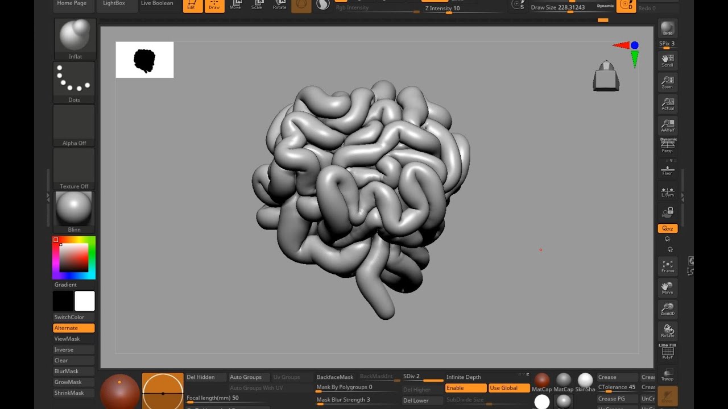Click the sphere material icon beside Rotate
This screenshot has height=409, width=728.
click(x=301, y=5)
